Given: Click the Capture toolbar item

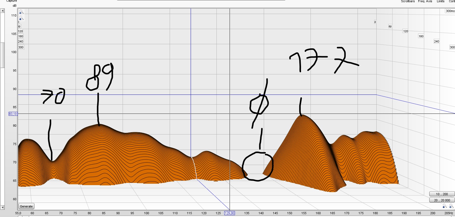Looking at the screenshot, I should coord(11,1).
